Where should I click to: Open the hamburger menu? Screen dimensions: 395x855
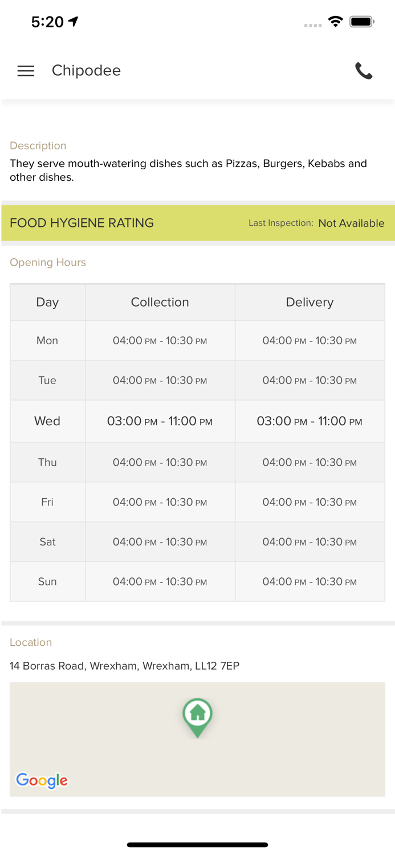tap(26, 71)
